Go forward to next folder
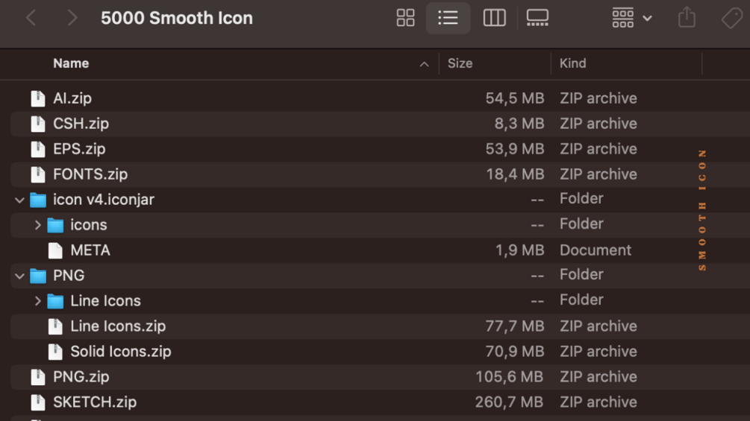The height and width of the screenshot is (421, 750). click(72, 18)
